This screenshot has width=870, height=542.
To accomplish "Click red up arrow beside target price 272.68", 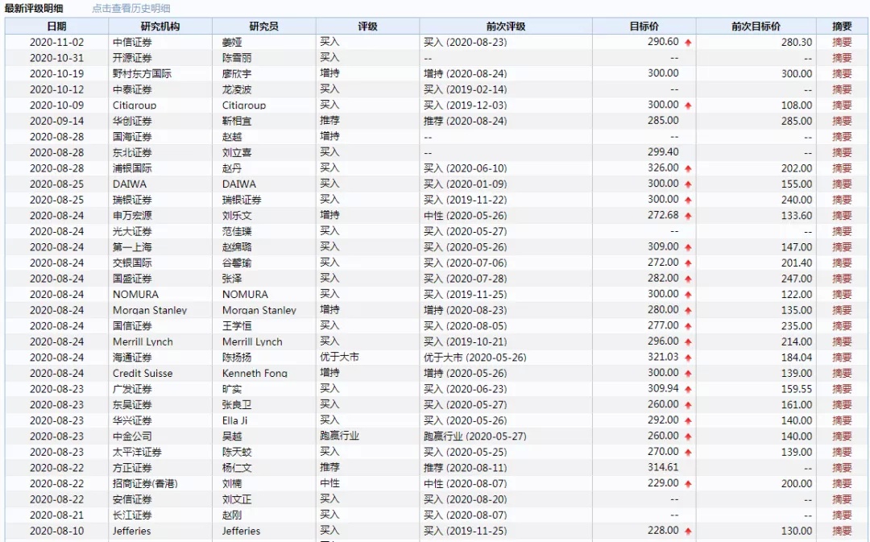I will point(688,216).
